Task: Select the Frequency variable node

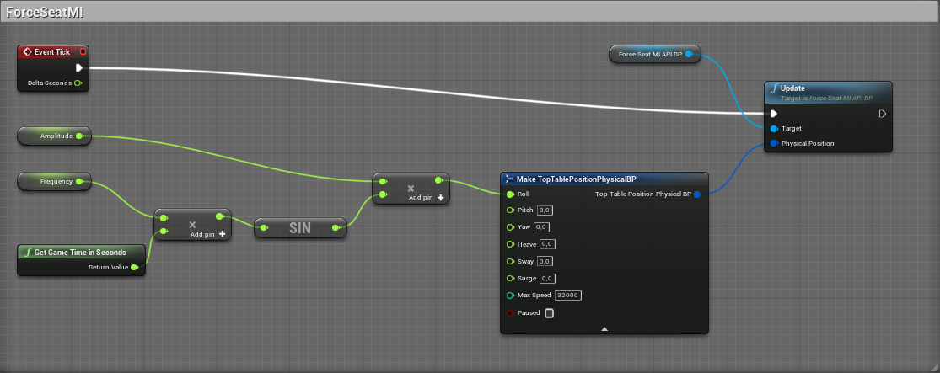Action: (x=55, y=181)
